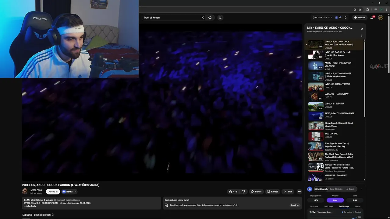Click the Paylaş share button

[256, 192]
